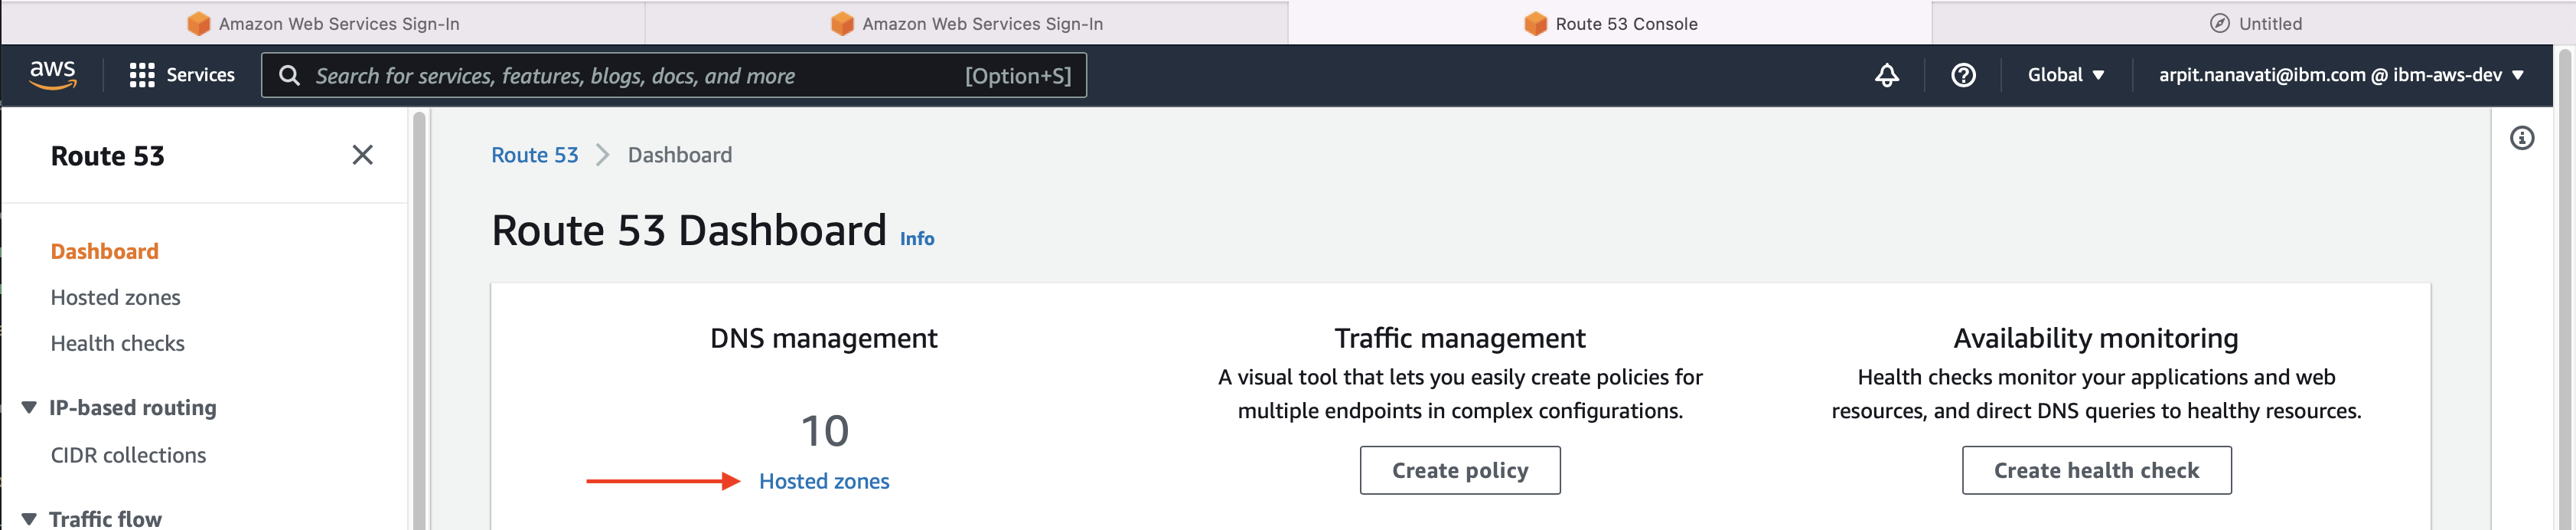The image size is (2576, 530).
Task: Switch to the Route 53 Console tab
Action: point(1610,23)
